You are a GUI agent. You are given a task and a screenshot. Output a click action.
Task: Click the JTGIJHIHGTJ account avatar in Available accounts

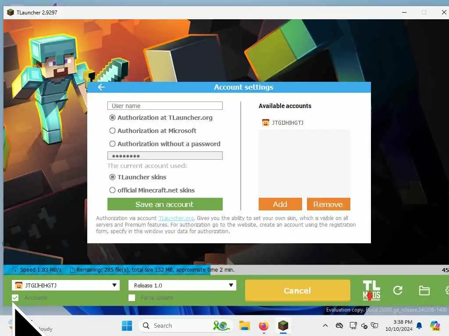(x=266, y=122)
